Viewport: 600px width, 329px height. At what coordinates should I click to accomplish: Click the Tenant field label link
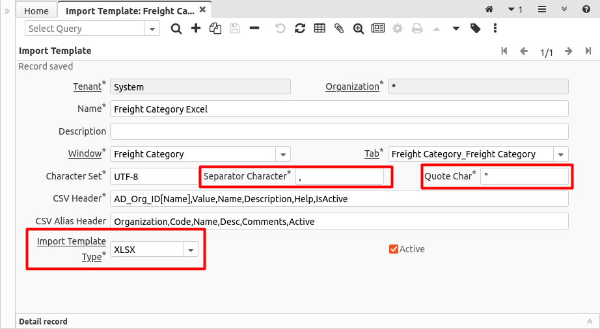tap(87, 86)
